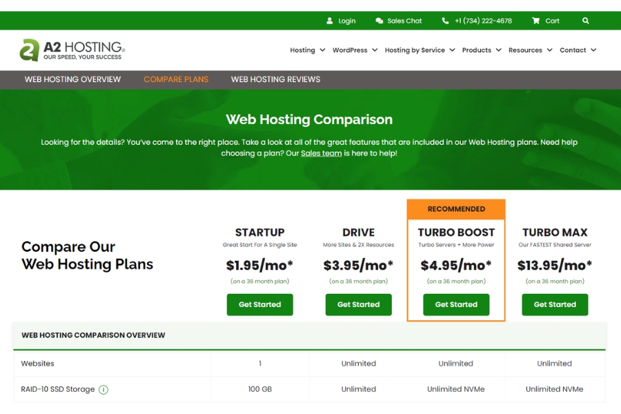This screenshot has width=621, height=414.
Task: Click the RAID-10 SSD Storage info icon
Action: click(x=103, y=390)
